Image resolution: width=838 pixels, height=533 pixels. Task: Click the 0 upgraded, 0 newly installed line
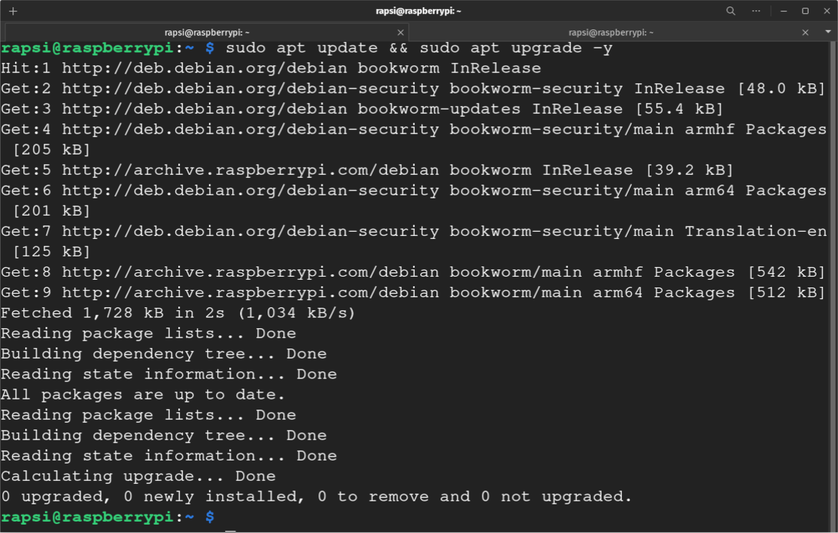317,496
